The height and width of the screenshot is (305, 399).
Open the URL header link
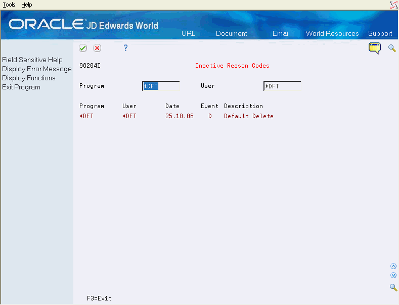188,33
